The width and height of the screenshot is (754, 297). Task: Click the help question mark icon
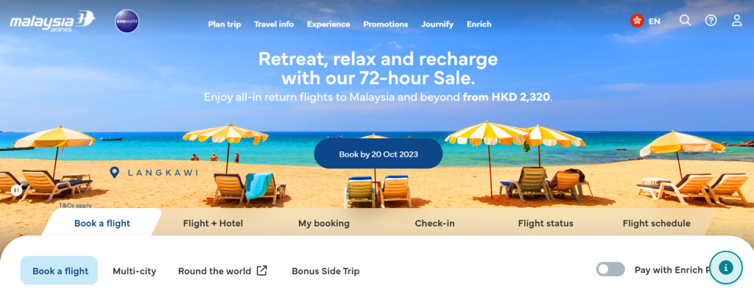click(x=711, y=21)
